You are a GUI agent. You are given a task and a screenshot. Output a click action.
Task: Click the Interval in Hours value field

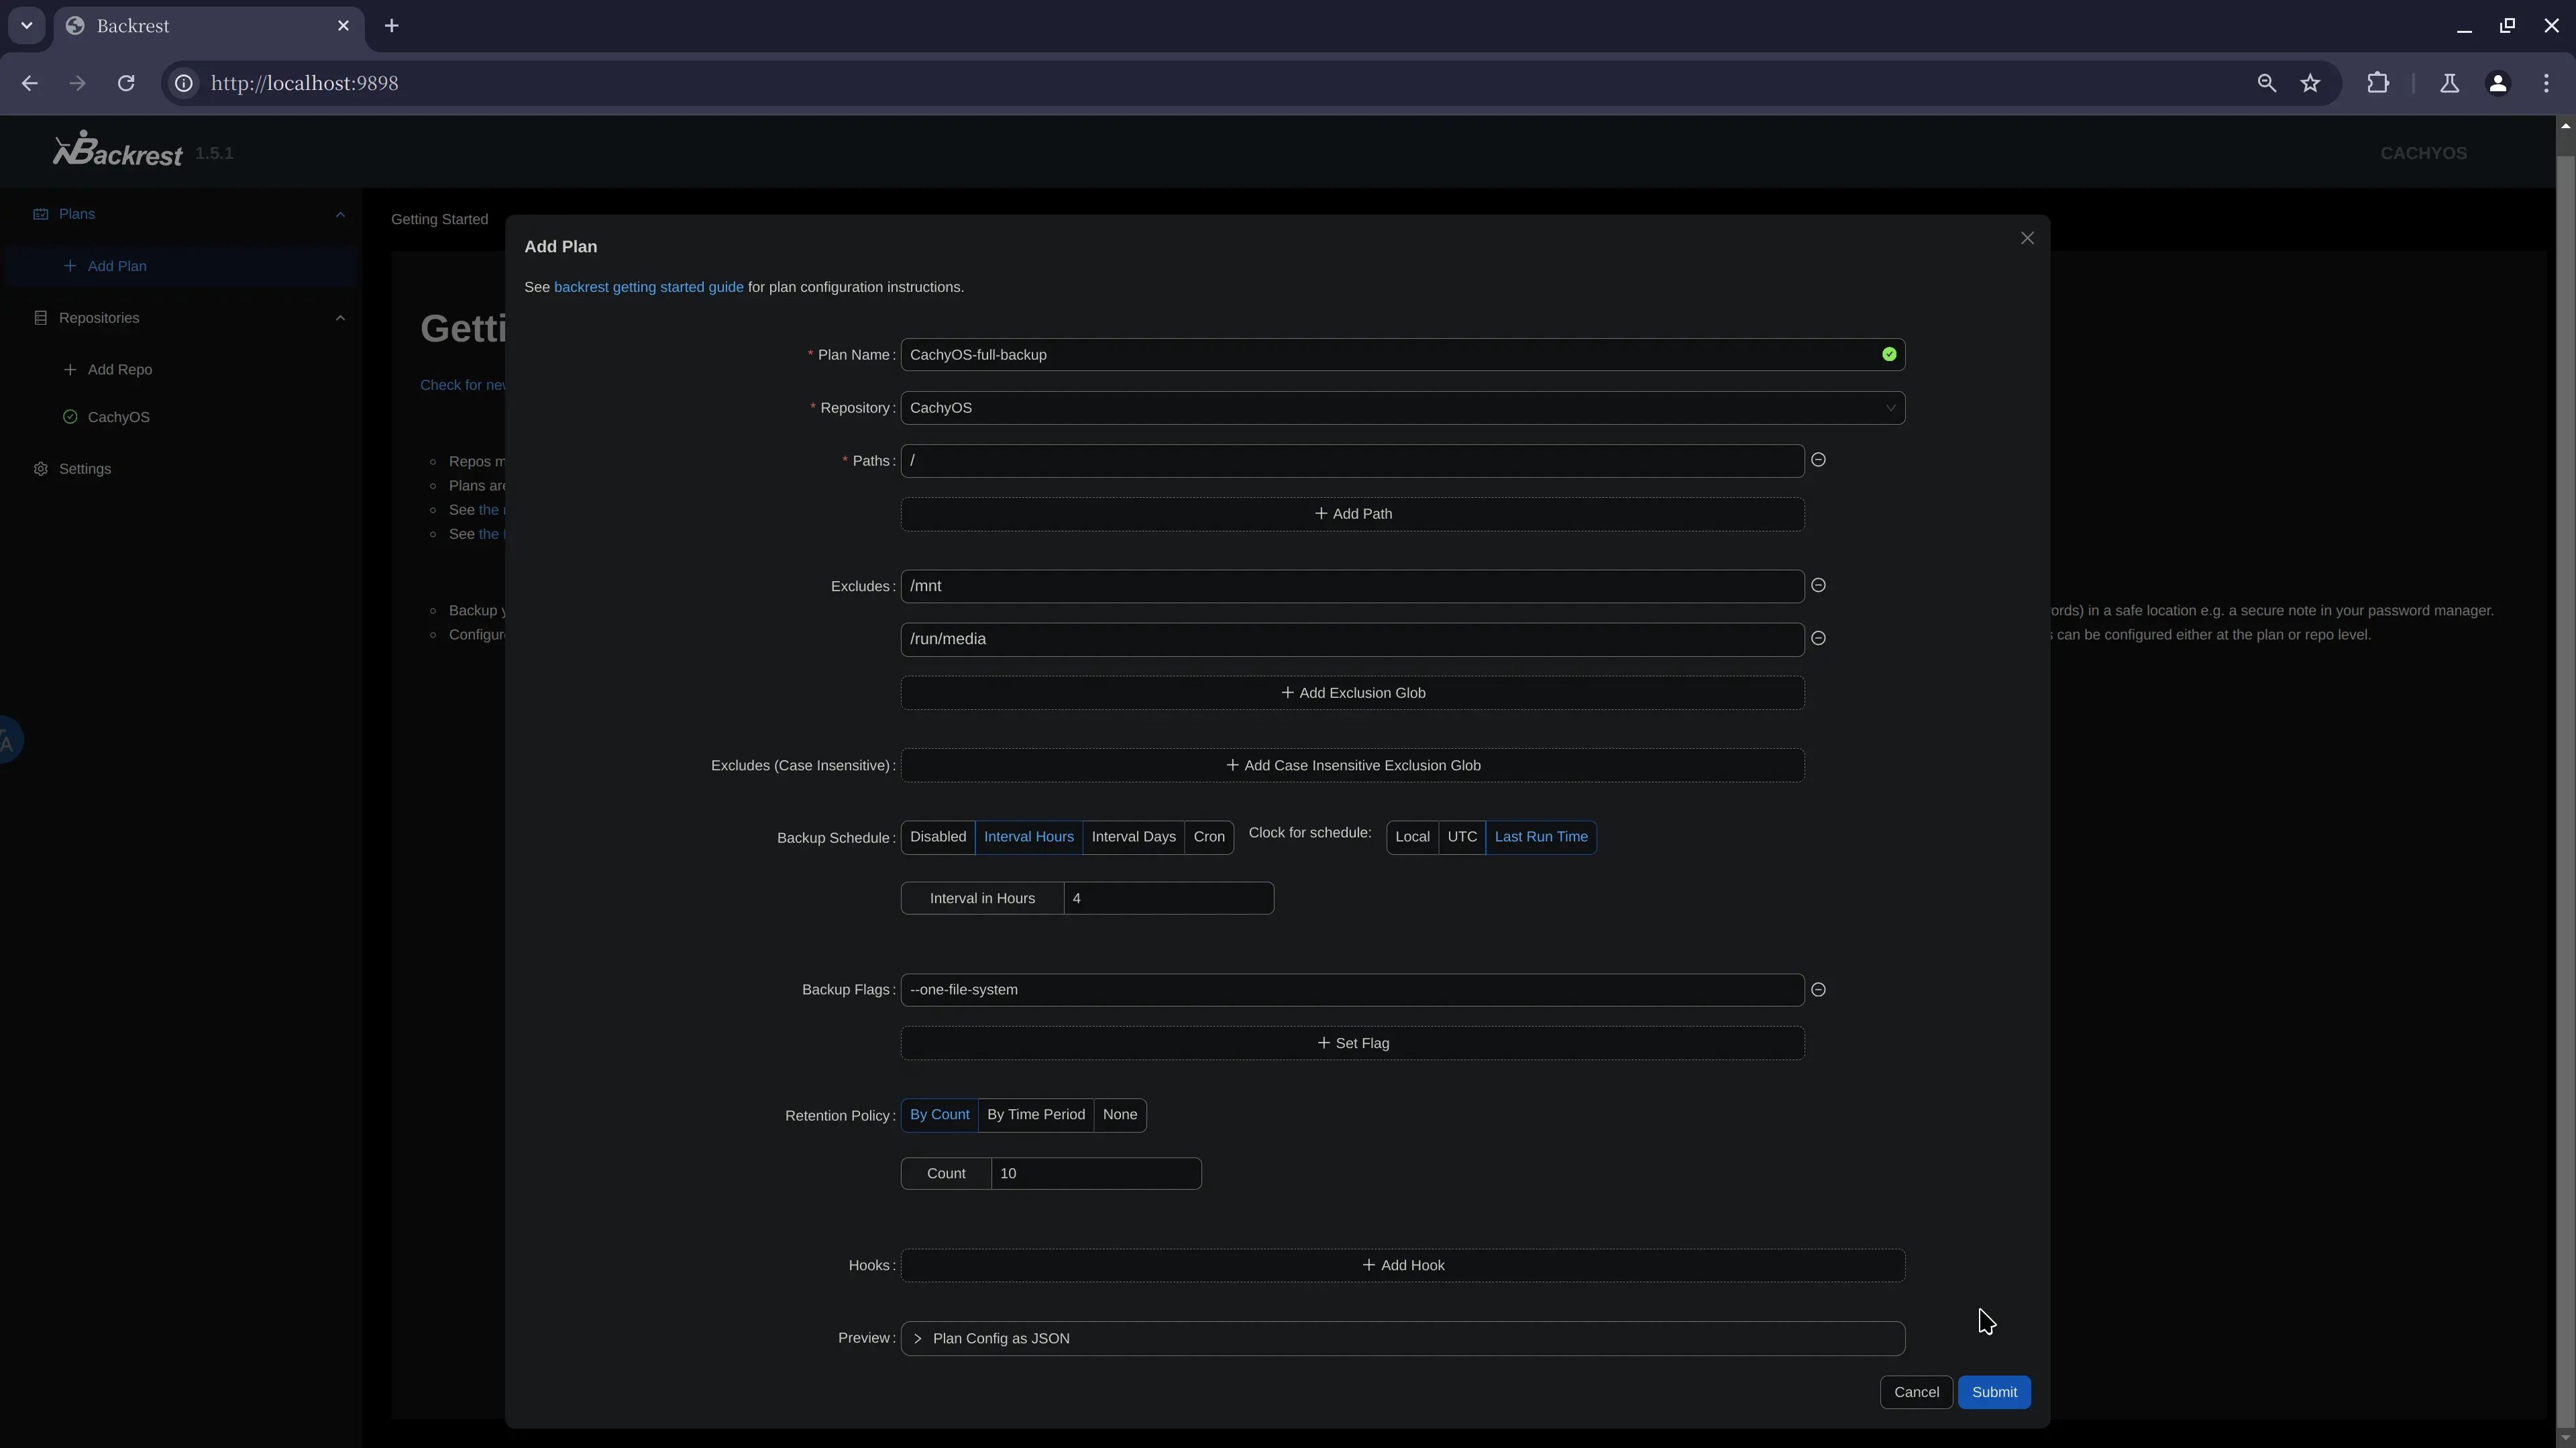point(1168,898)
